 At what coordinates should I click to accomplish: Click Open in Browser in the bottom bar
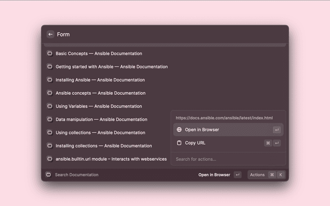tap(214, 175)
